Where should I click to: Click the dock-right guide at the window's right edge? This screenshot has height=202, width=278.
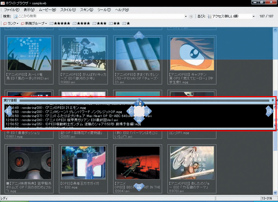(x=269, y=111)
